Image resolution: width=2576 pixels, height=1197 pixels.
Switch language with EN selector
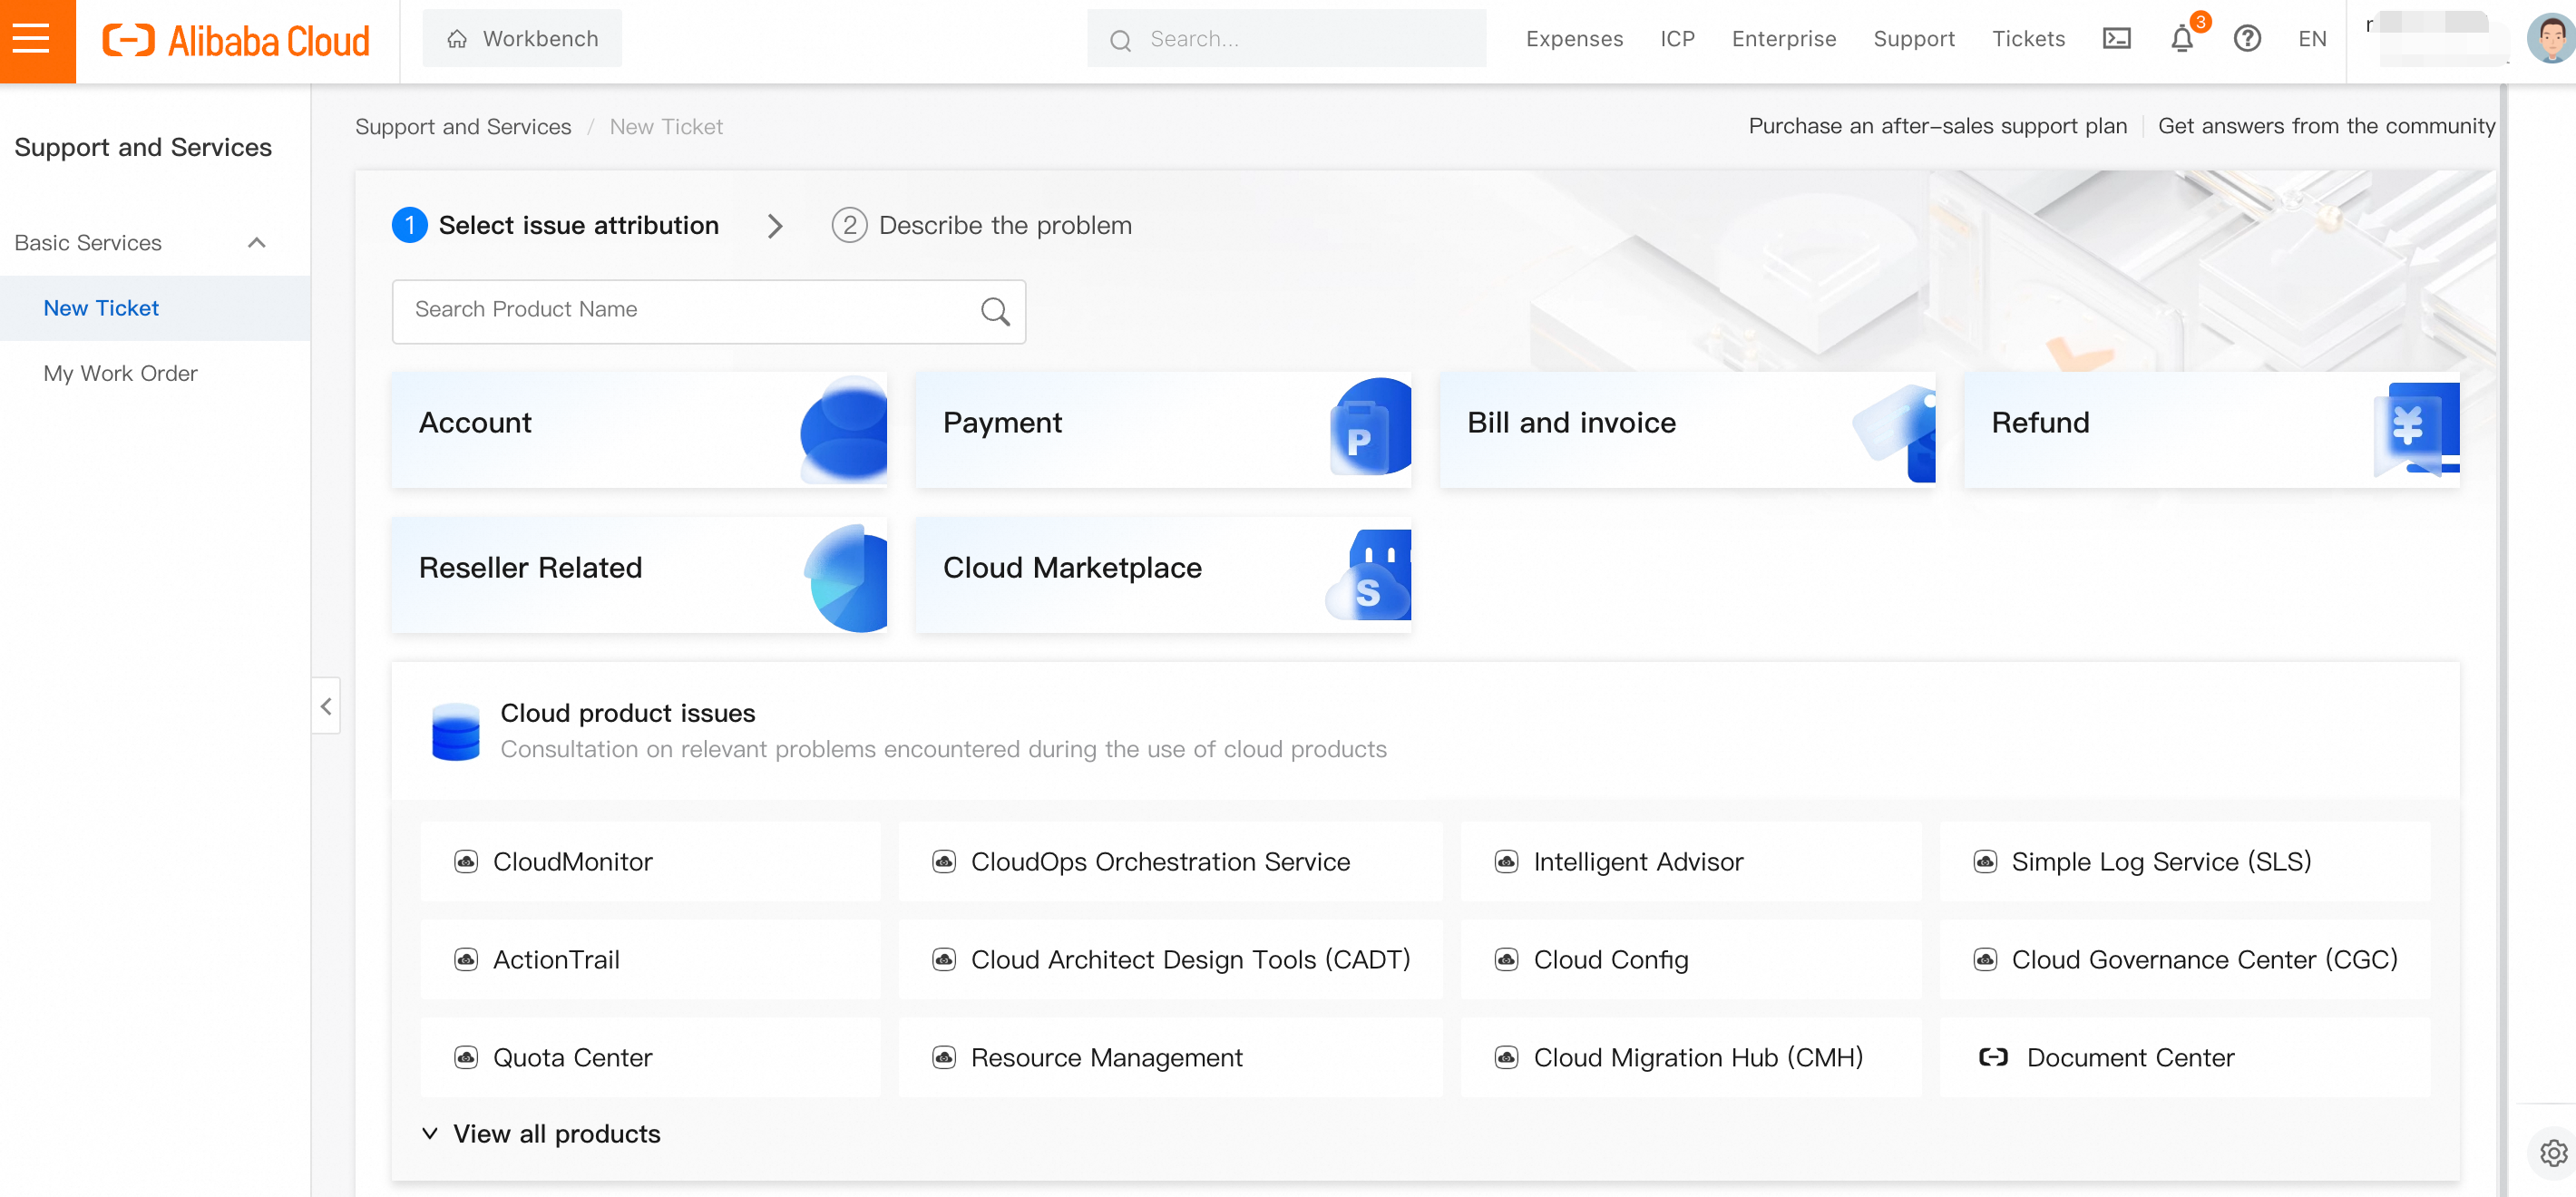click(2311, 39)
